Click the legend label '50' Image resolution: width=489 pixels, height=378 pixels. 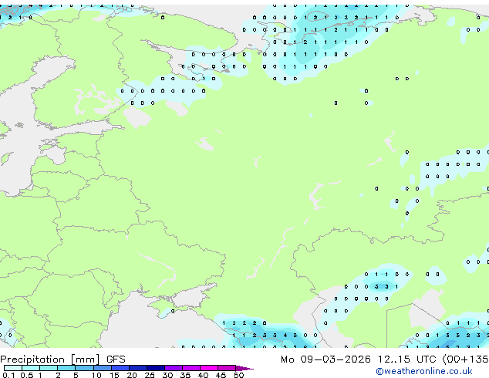[238, 375]
